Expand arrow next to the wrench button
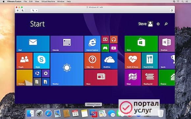 pos(37,10)
